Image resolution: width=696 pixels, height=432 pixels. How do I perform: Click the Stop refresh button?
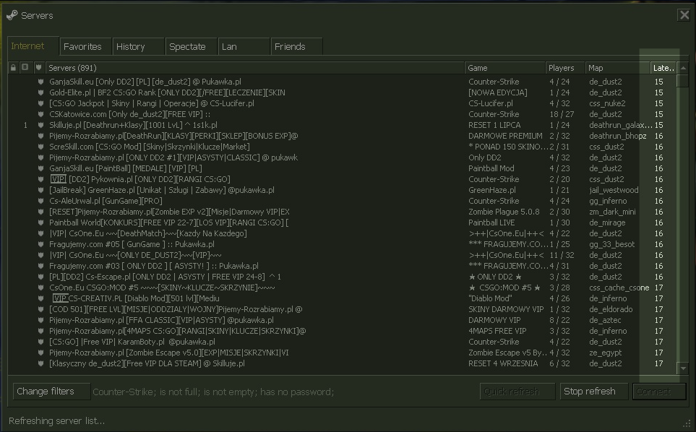click(594, 392)
